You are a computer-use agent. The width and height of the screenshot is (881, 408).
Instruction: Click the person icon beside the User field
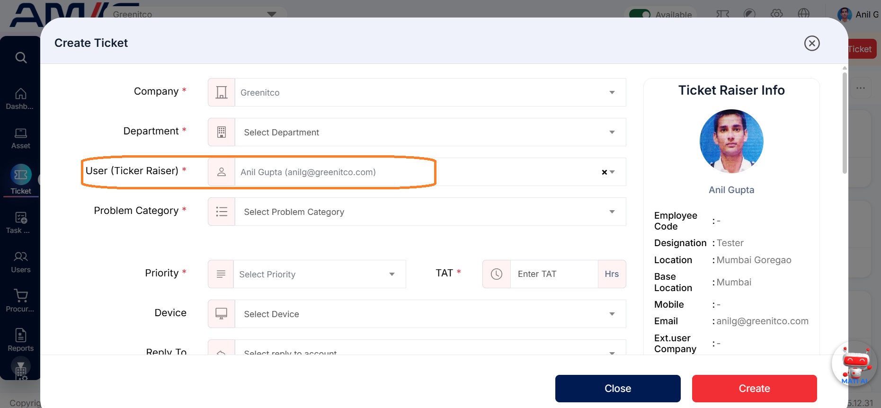(x=222, y=172)
